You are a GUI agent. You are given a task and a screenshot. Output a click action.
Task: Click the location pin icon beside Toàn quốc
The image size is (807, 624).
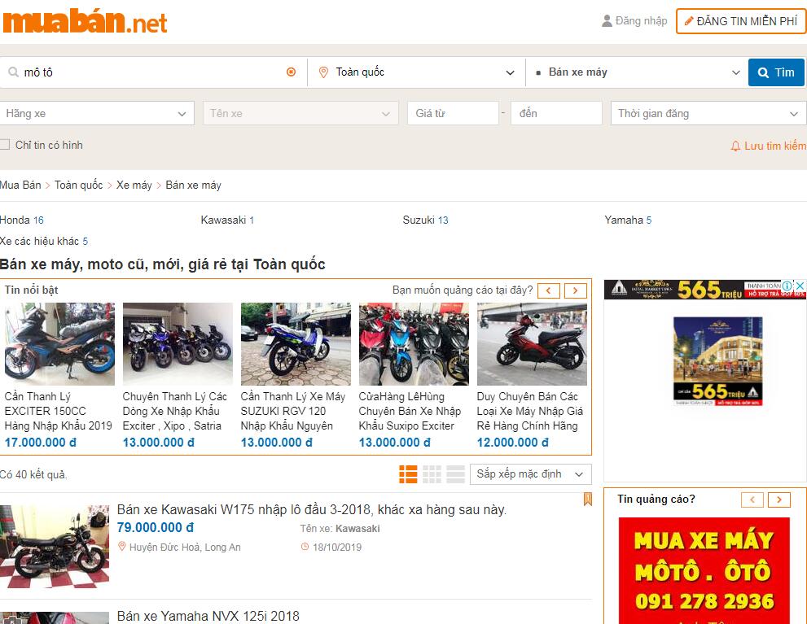pyautogui.click(x=323, y=72)
